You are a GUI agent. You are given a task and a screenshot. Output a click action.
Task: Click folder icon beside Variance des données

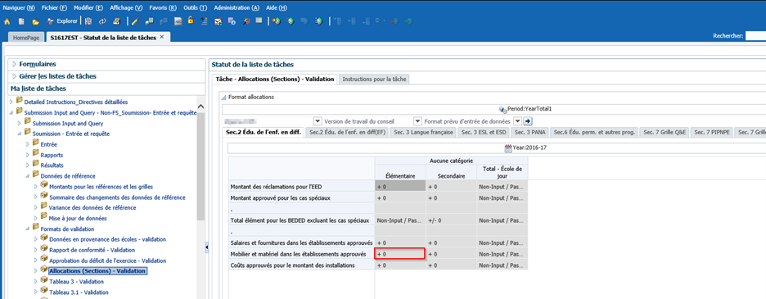(44, 206)
